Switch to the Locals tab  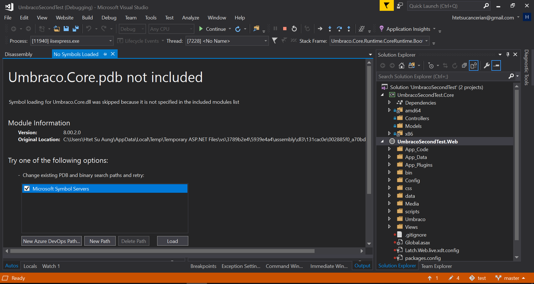click(x=30, y=266)
